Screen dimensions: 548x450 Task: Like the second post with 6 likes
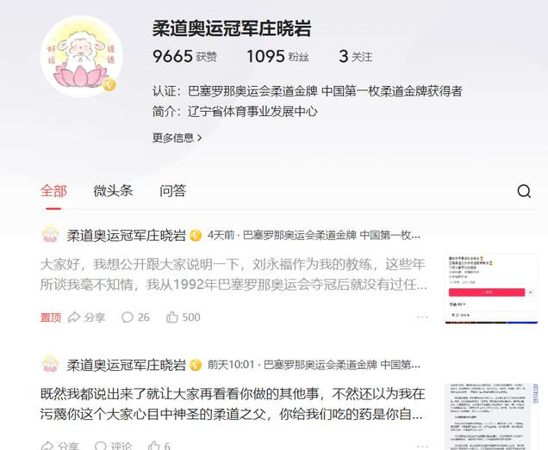pos(159,446)
